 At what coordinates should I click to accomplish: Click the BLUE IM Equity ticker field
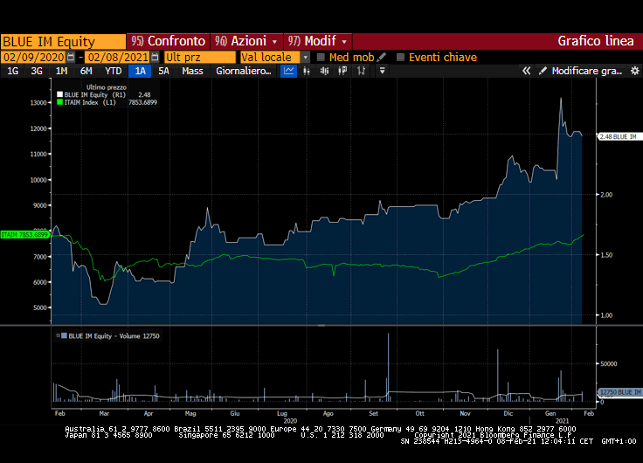pos(63,41)
